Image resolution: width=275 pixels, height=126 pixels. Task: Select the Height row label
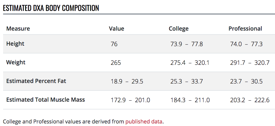[15, 44]
